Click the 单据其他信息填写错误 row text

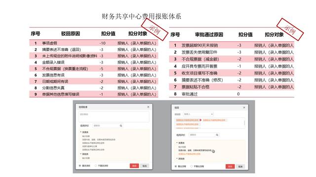pos(61,94)
